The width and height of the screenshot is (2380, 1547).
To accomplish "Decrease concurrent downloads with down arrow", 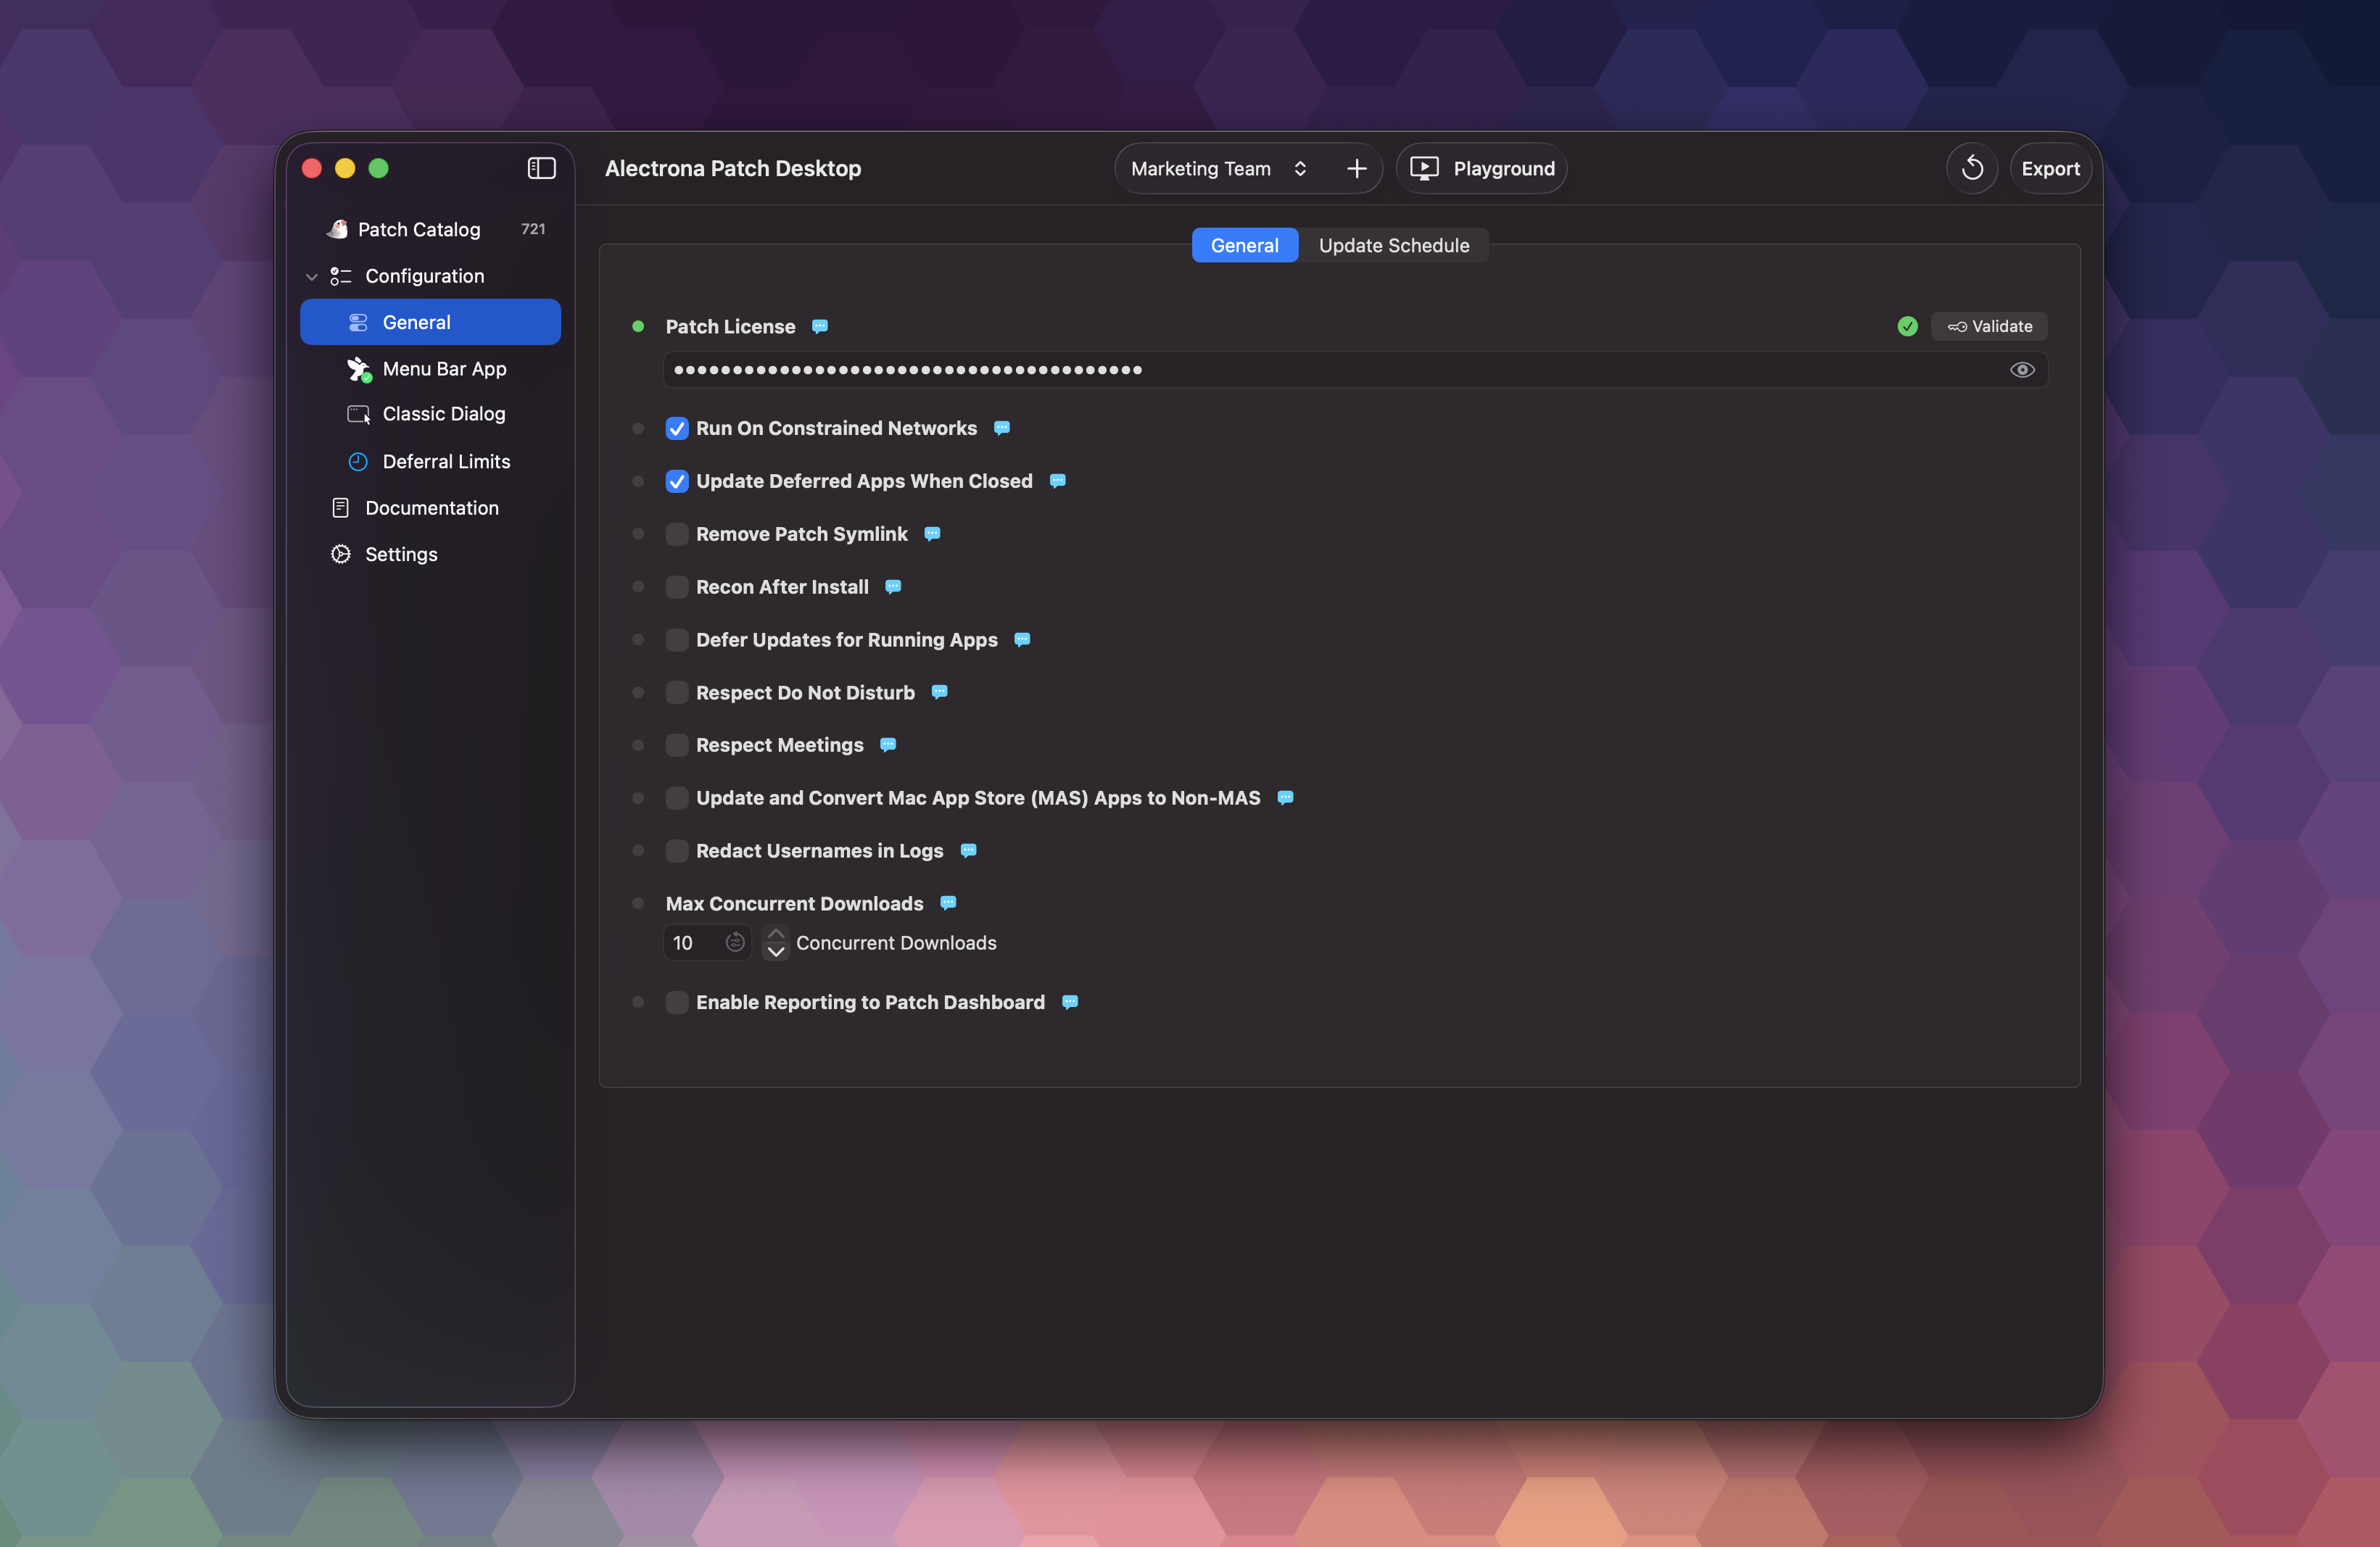I will click(x=776, y=953).
